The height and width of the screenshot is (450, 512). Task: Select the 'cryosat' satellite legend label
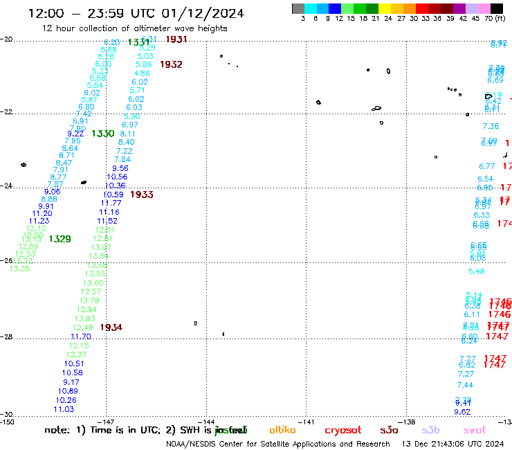tap(343, 431)
